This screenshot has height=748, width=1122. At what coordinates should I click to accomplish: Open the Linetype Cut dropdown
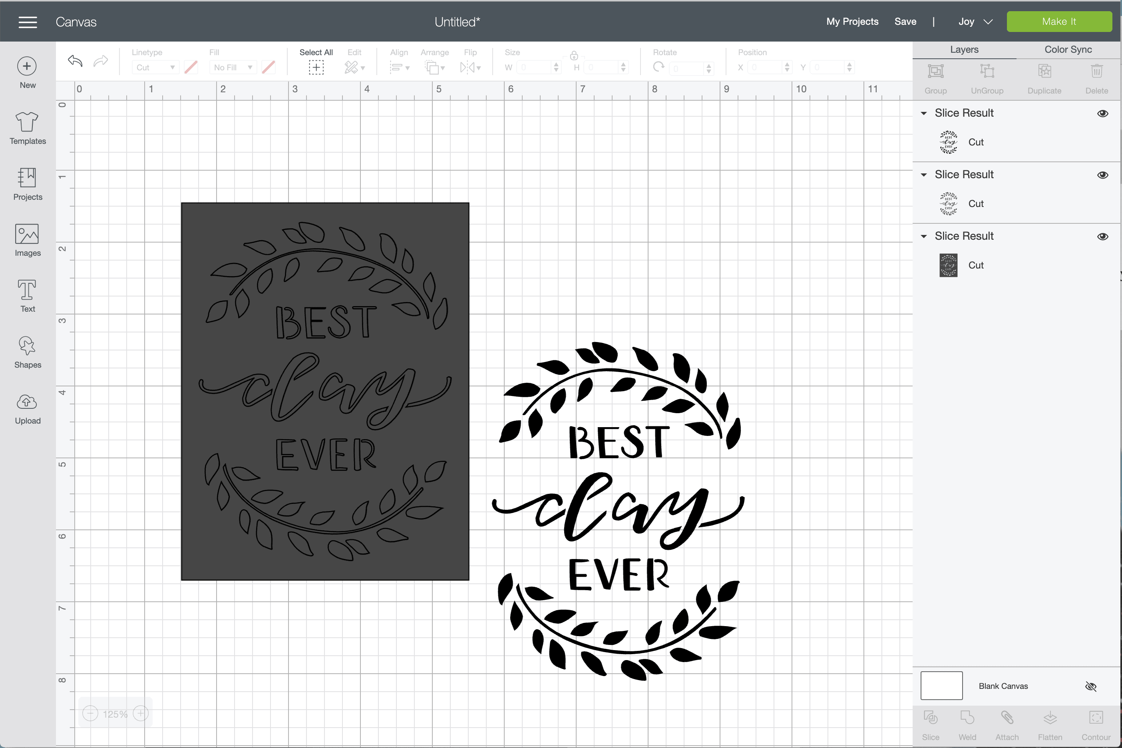point(155,68)
